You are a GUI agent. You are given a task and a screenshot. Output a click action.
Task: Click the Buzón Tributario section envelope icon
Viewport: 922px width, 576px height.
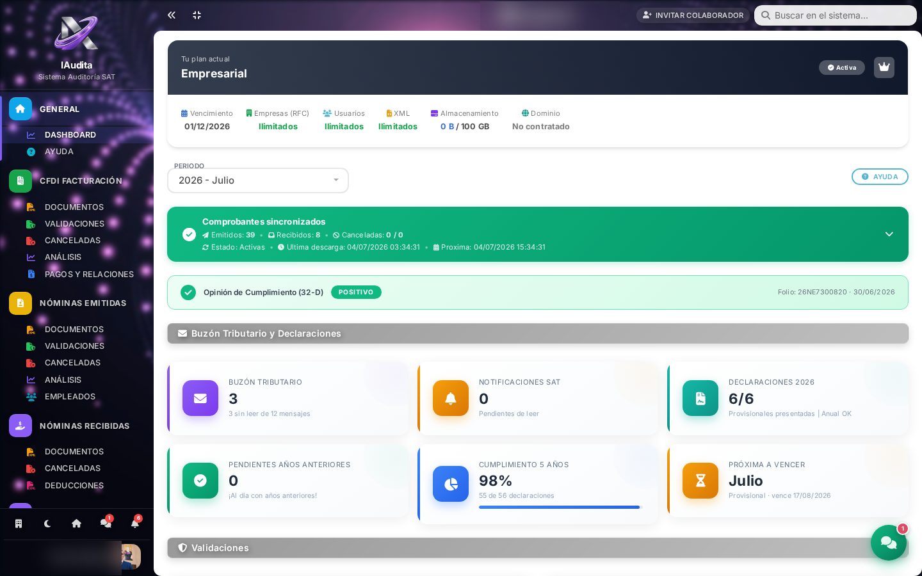point(182,333)
